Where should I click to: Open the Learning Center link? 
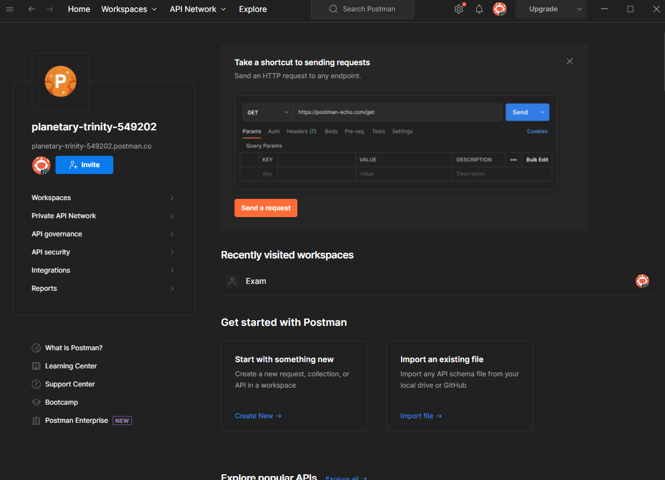[x=71, y=366]
